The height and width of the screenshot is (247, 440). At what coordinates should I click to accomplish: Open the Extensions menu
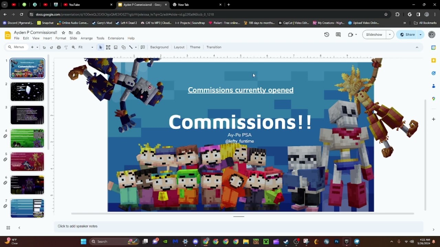click(116, 38)
